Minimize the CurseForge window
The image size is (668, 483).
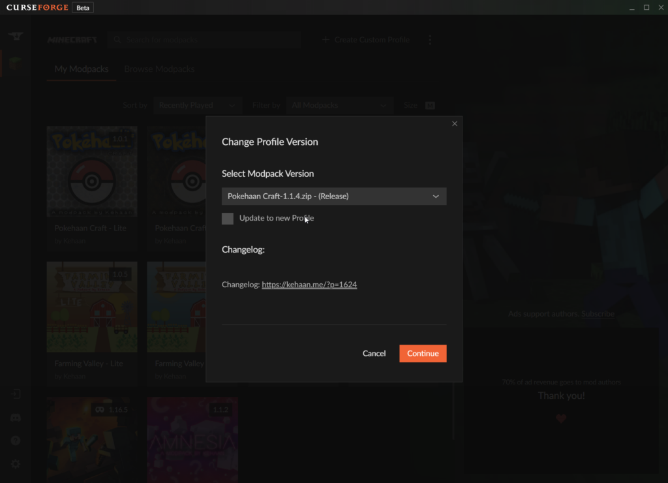click(631, 8)
